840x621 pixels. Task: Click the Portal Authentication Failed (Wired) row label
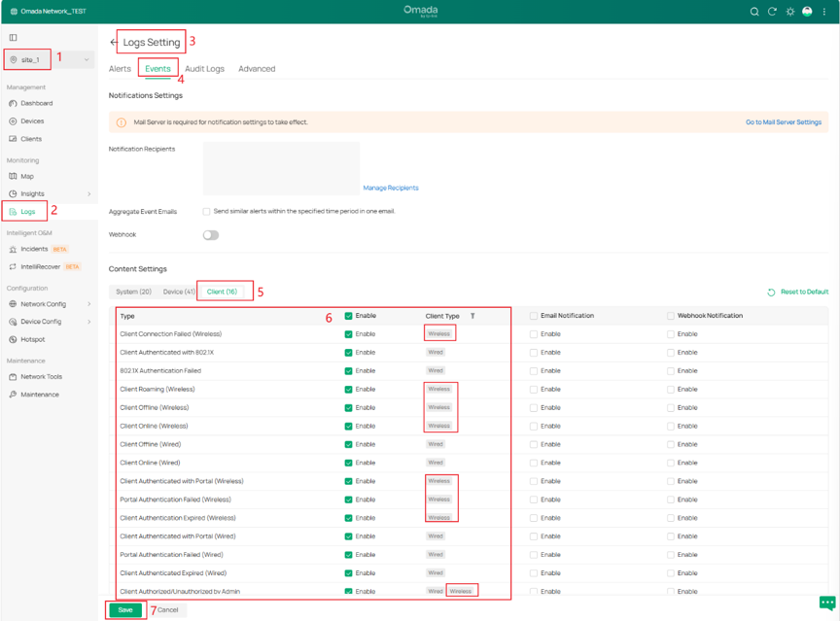click(x=171, y=555)
